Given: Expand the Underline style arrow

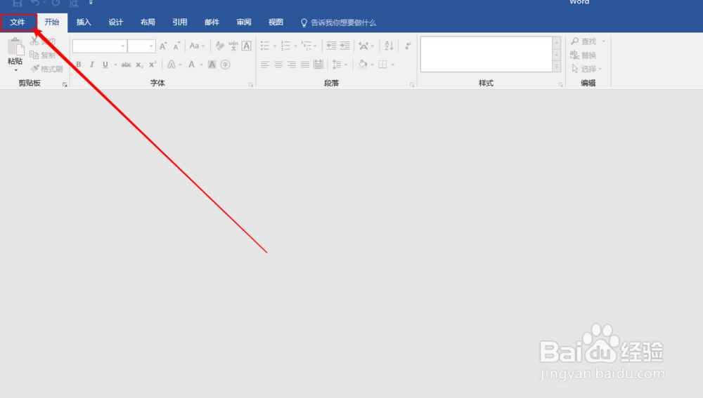Looking at the screenshot, I should (x=116, y=65).
